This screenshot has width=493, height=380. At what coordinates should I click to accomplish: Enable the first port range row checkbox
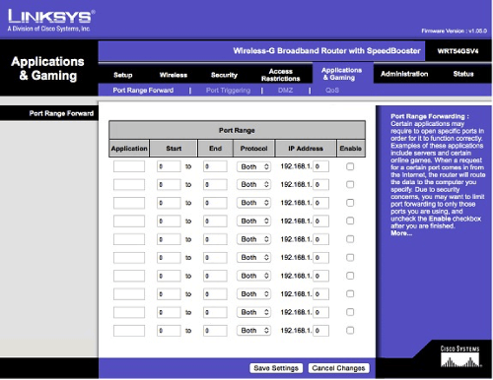350,166
